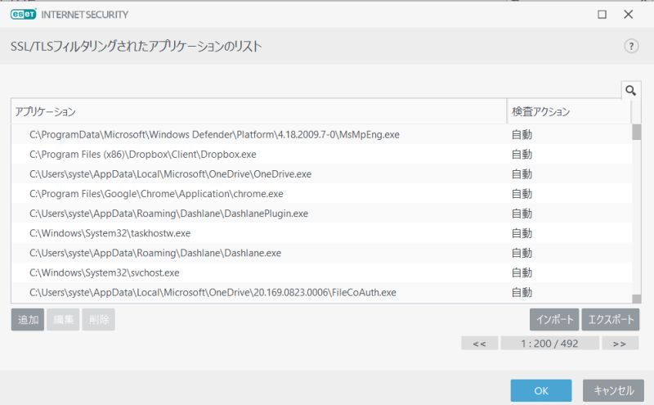This screenshot has height=405, width=654.
Task: Click the list vertical scrollbar thumb
Action: (x=637, y=132)
